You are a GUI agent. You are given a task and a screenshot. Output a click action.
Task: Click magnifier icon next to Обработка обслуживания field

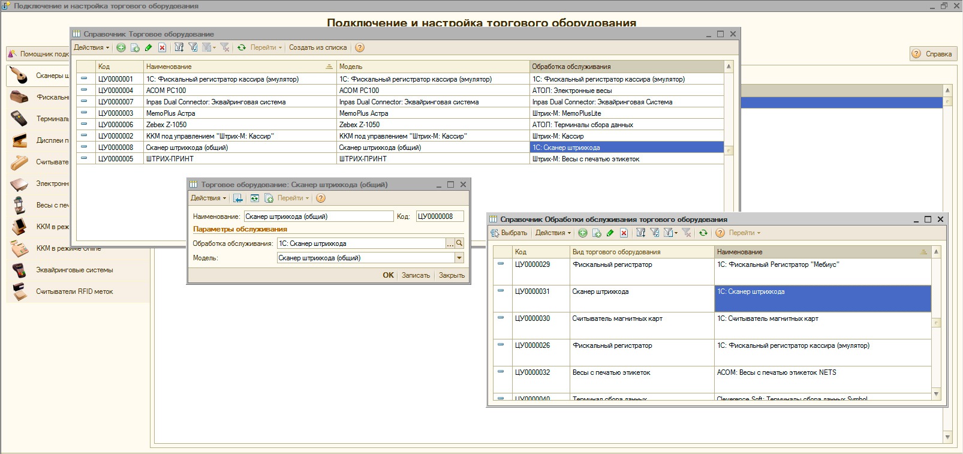click(459, 243)
